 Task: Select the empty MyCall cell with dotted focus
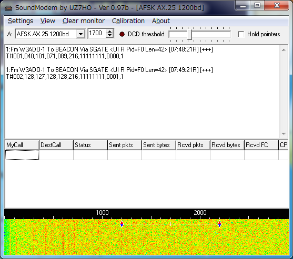pos(22,155)
